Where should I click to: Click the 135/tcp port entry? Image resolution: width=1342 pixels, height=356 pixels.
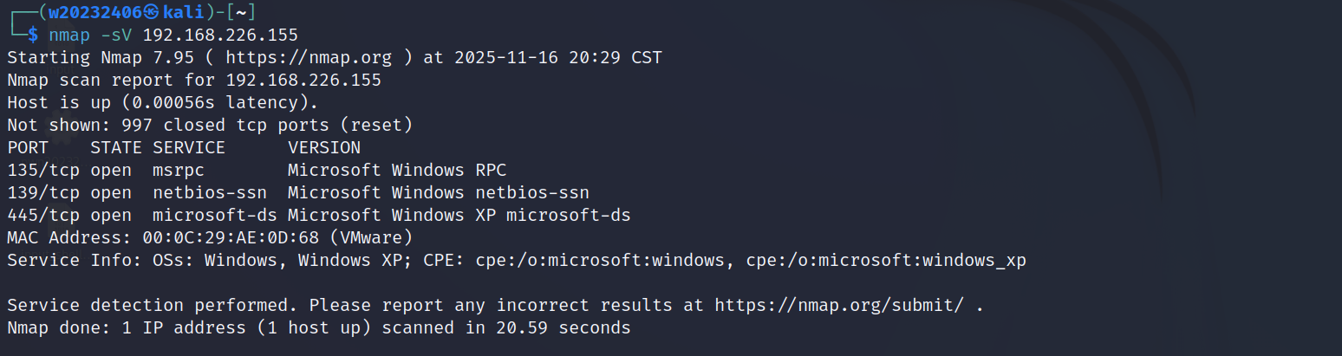pos(43,171)
